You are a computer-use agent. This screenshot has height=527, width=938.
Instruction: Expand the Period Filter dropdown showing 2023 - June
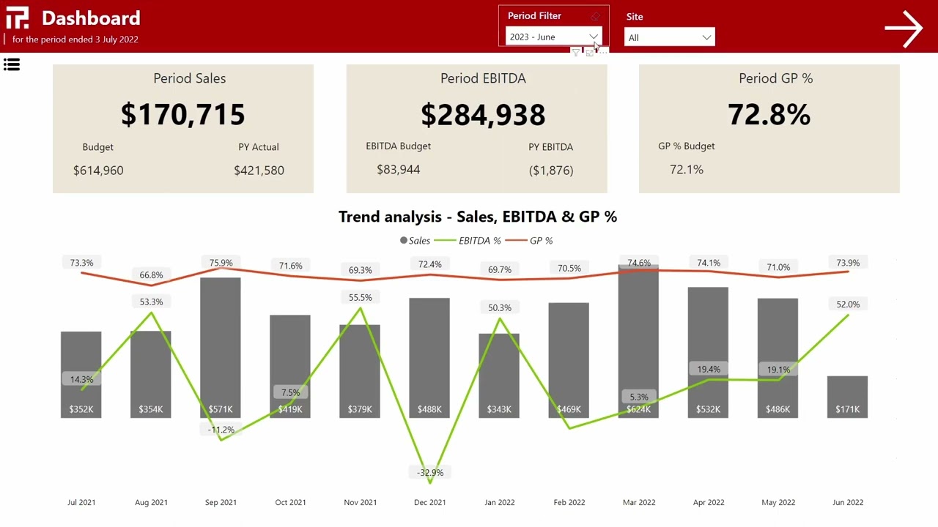pyautogui.click(x=553, y=37)
